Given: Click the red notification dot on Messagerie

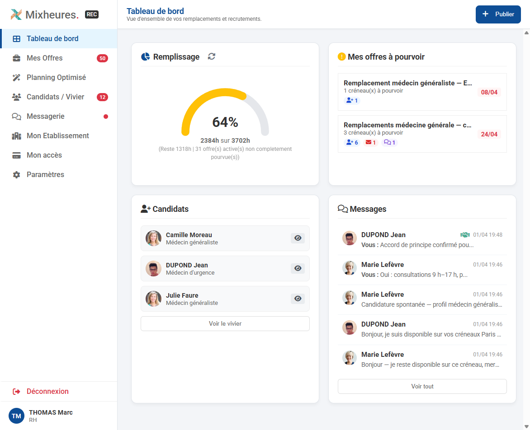Looking at the screenshot, I should pyautogui.click(x=106, y=117).
